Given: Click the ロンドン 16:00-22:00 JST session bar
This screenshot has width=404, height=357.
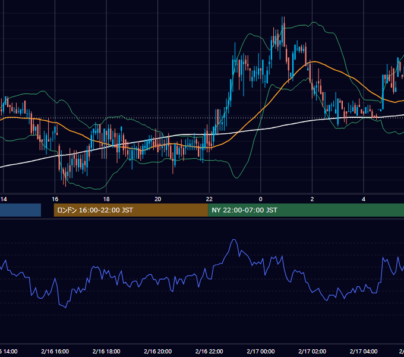Looking at the screenshot, I should click(131, 210).
